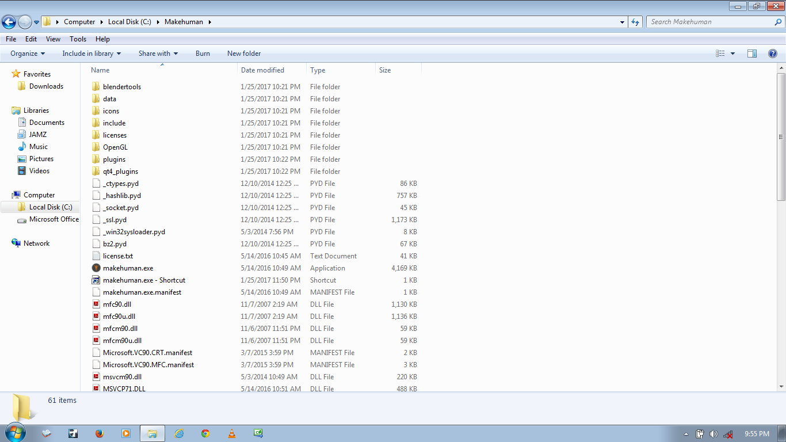Select Videos library

coord(39,171)
